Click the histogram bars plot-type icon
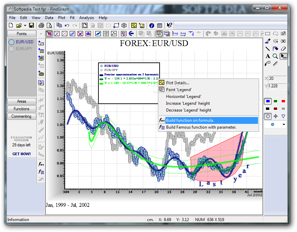The image size is (297, 232). click(x=88, y=34)
